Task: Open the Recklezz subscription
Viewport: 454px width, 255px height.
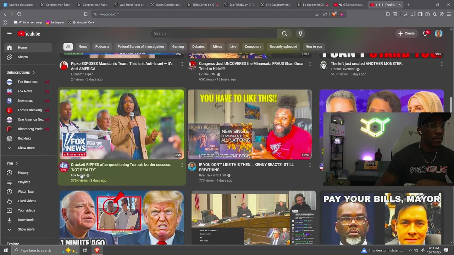Action: click(28, 138)
